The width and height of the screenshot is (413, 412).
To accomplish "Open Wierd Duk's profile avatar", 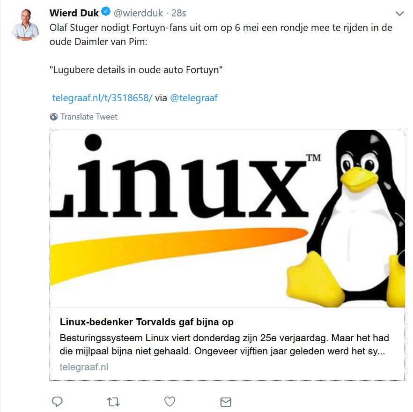I will coord(25,24).
